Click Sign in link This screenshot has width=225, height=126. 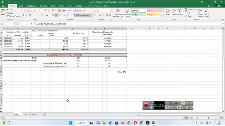[x=211, y=6]
